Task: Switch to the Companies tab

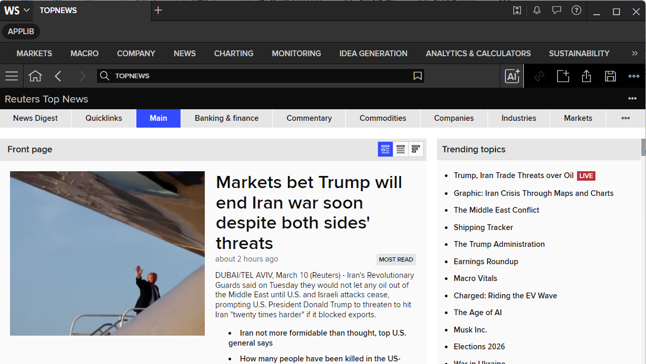Action: point(454,118)
